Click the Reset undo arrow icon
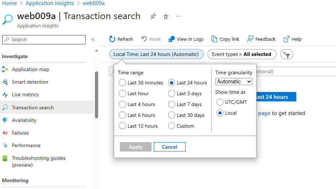Viewport: 336px width, 189px height. 144,39
